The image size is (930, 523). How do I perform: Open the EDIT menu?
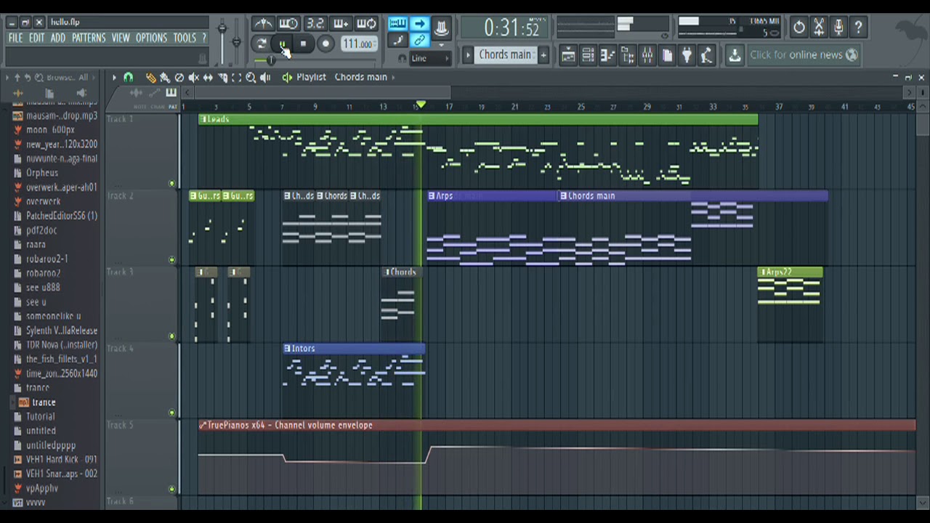[36, 38]
